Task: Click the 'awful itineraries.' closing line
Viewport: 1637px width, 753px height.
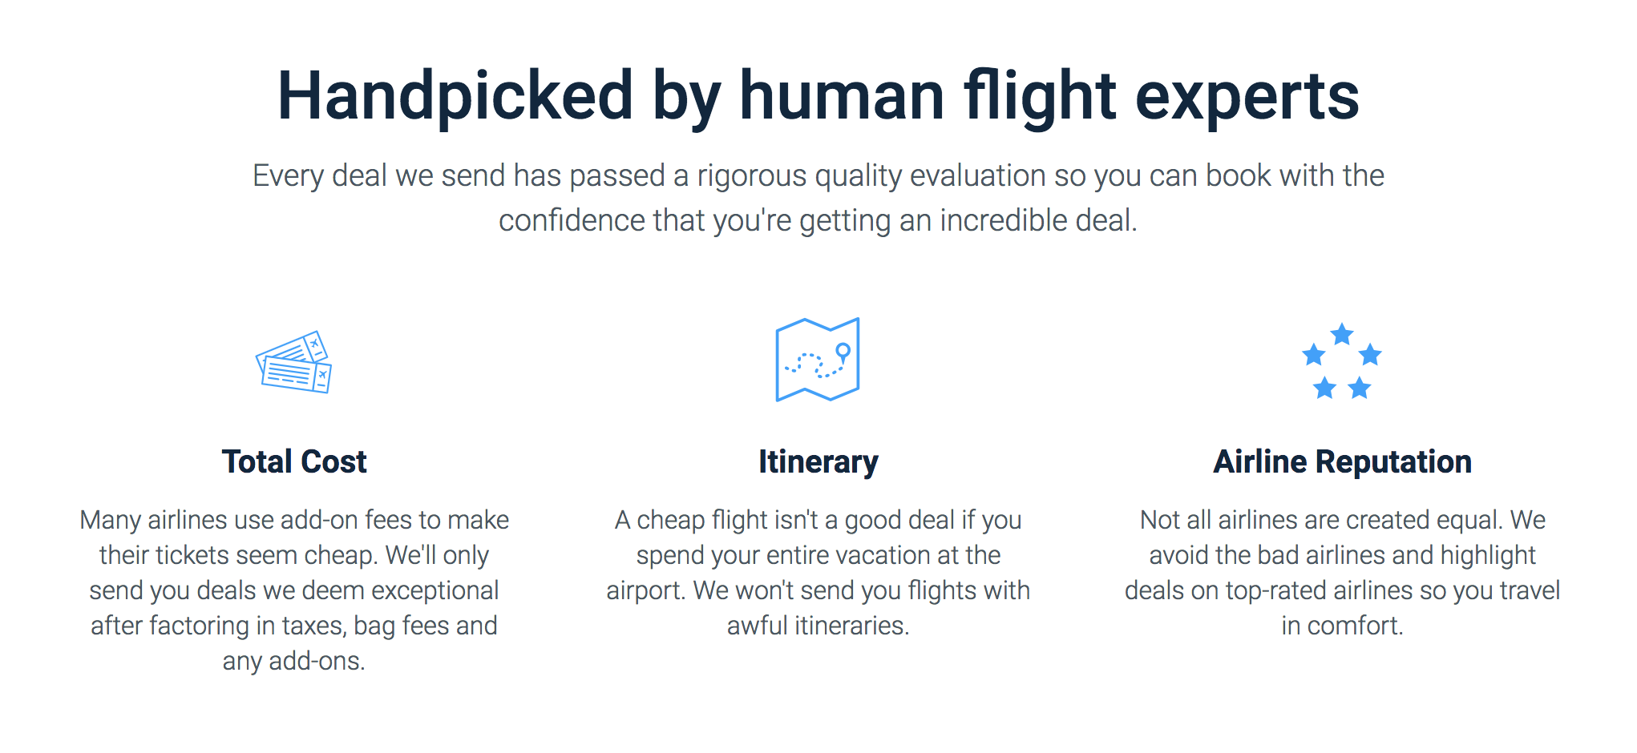Action: tap(818, 626)
